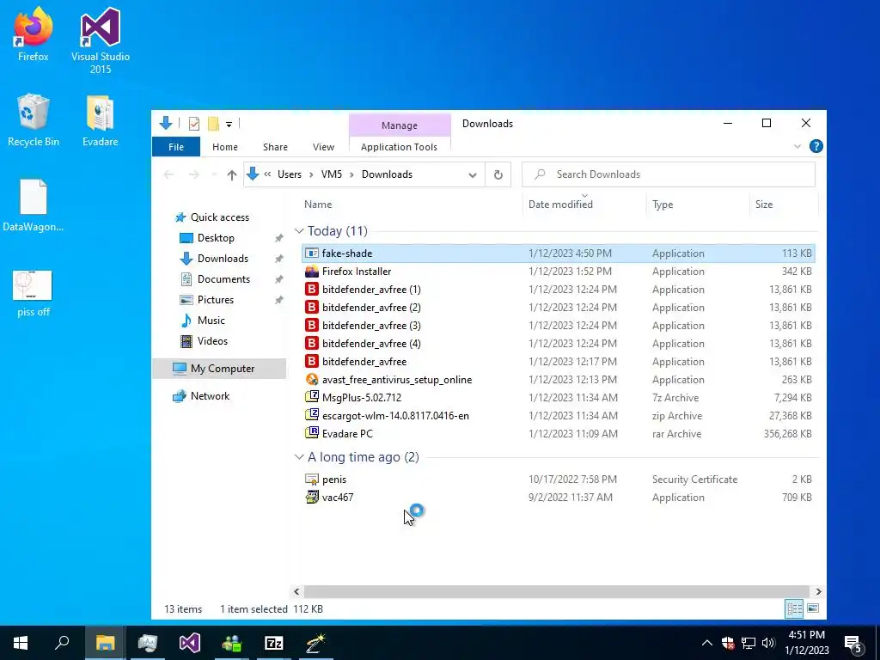This screenshot has height=660, width=880.
Task: Open taskbar search
Action: 62,643
